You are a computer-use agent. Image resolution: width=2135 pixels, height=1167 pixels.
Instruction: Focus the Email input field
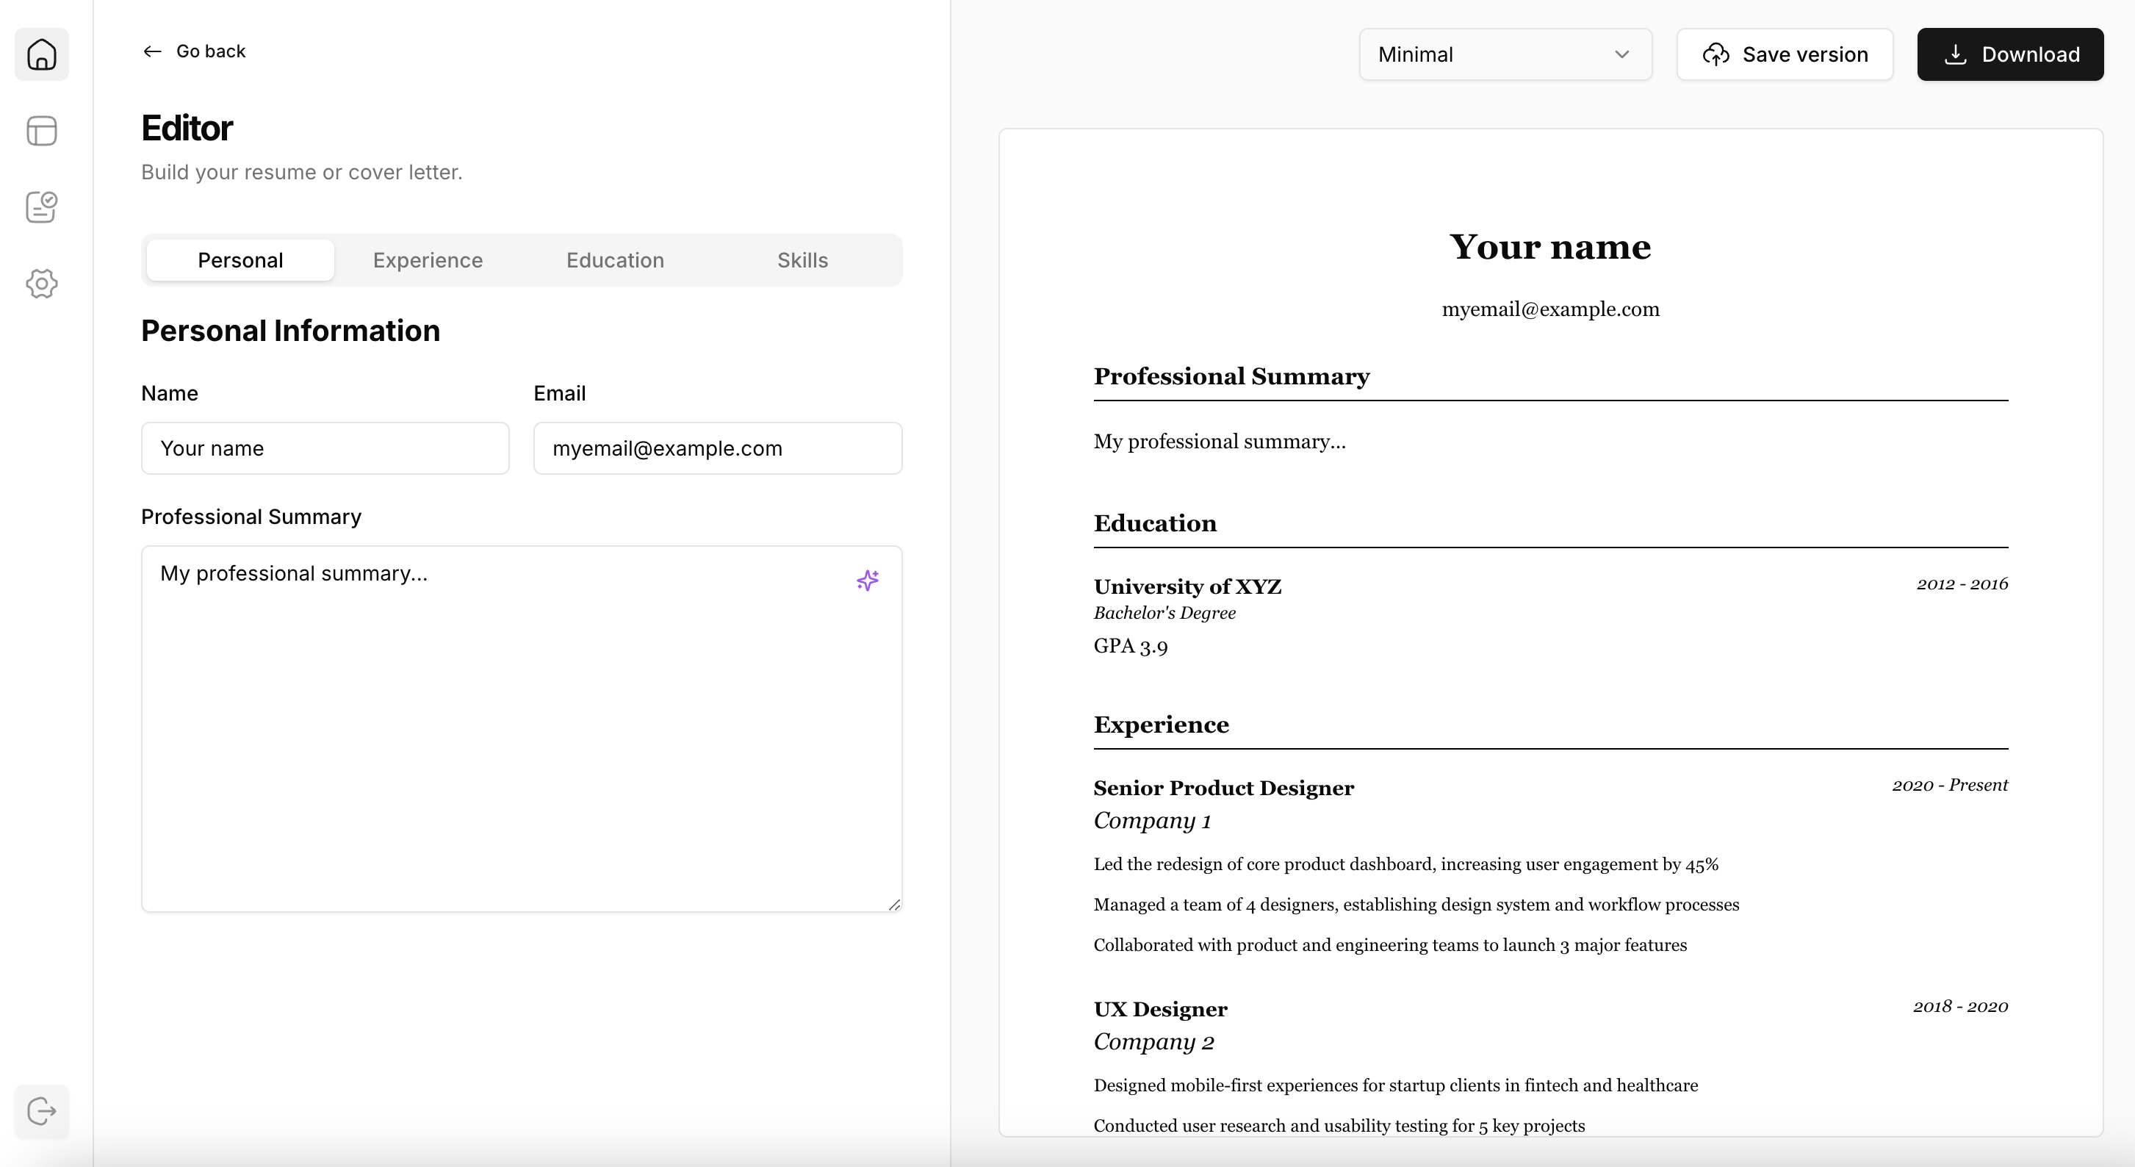point(718,448)
